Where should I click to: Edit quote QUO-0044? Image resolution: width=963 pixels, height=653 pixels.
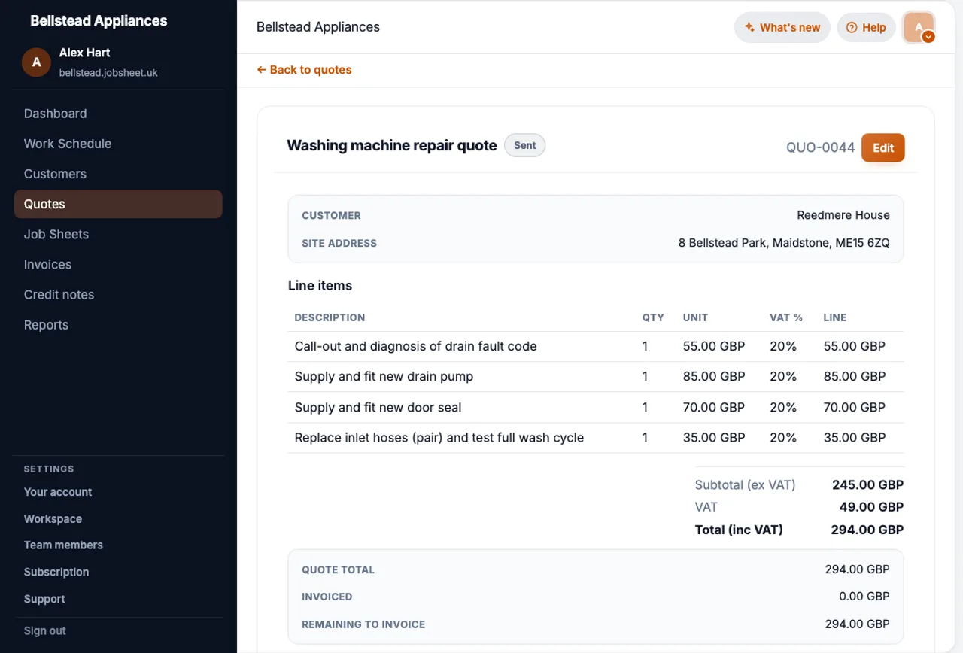click(882, 147)
